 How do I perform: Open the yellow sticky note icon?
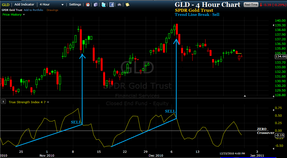point(127,5)
